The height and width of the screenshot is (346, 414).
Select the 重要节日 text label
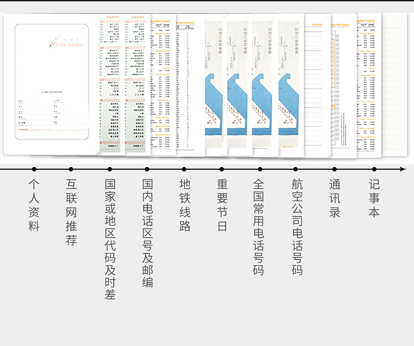(222, 205)
